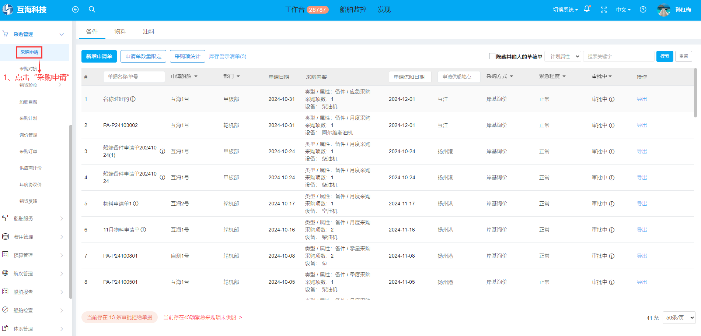Switch to the 物料 tab
The image size is (701, 336).
(x=120, y=32)
